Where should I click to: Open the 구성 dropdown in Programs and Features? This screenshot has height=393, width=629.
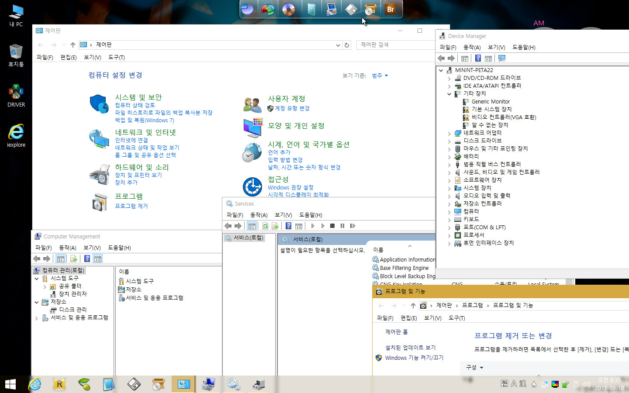pos(475,367)
